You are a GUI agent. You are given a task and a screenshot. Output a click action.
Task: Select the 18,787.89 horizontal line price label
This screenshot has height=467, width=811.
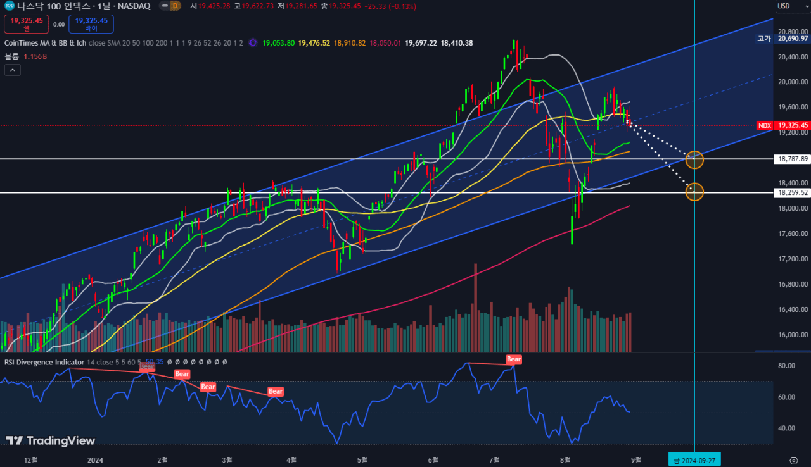[x=792, y=159]
